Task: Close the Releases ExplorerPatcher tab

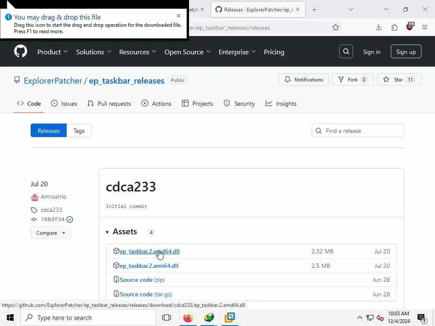Action: pos(298,9)
